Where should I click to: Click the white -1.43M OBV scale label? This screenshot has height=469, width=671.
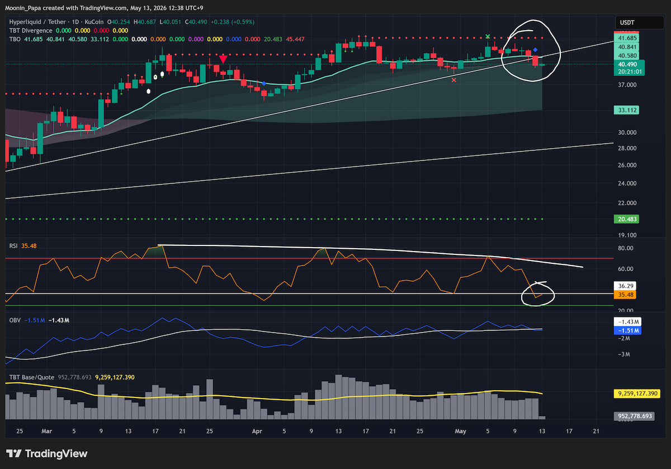click(627, 323)
